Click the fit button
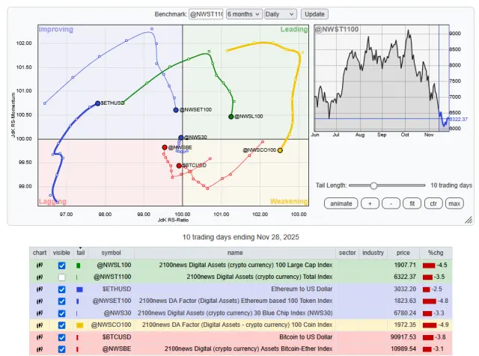The width and height of the screenshot is (479, 356). (412, 203)
